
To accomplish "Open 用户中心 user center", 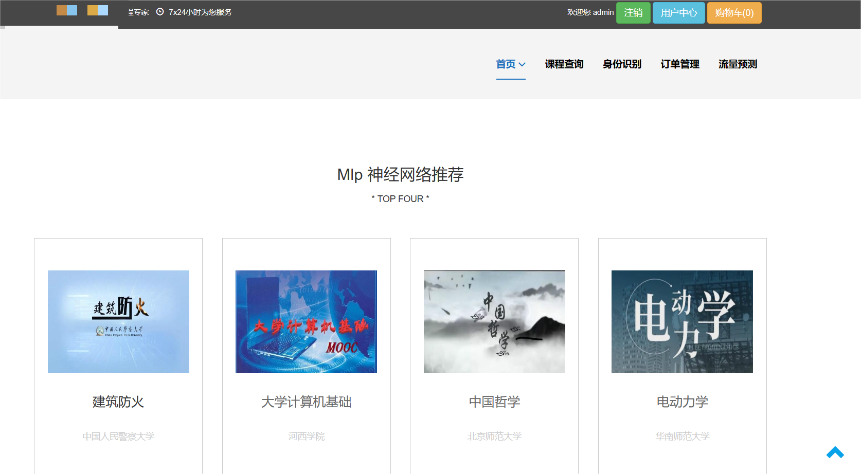I will (678, 12).
